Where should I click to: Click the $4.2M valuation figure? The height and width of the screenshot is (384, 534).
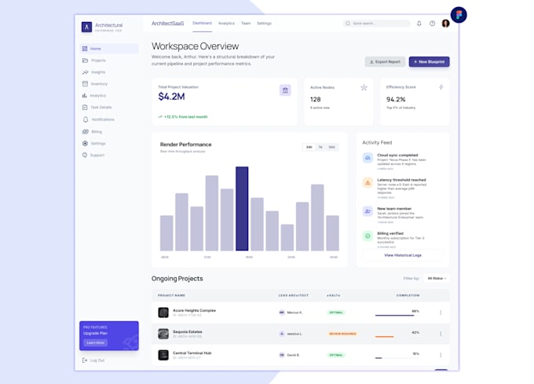point(171,97)
